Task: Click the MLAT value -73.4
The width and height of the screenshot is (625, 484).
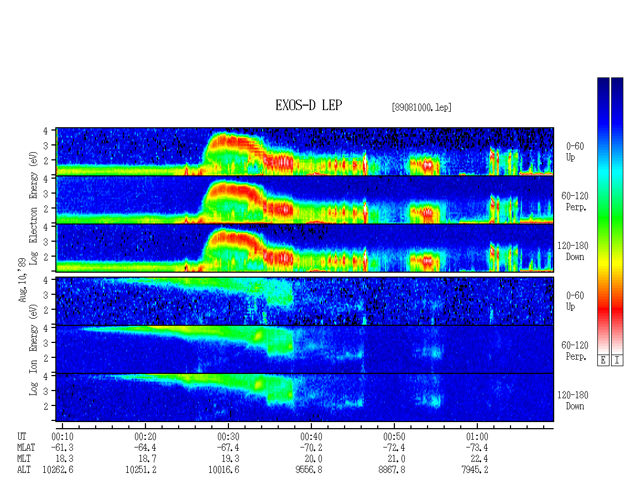Action: coord(477,447)
